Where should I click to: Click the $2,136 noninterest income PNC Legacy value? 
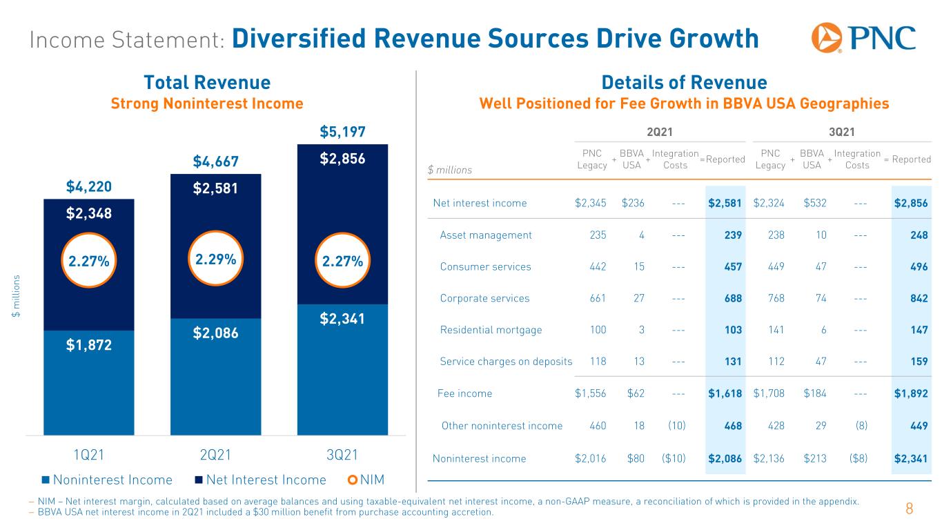769,458
